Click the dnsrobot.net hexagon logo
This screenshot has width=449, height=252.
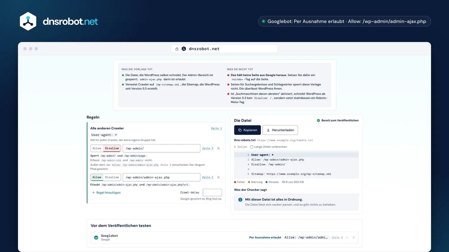click(28, 21)
